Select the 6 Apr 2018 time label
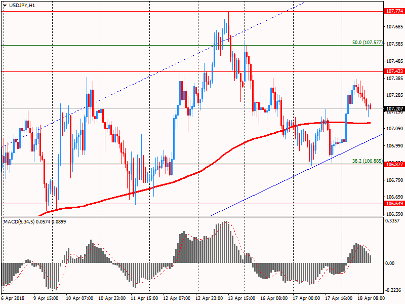 pyautogui.click(x=13, y=298)
